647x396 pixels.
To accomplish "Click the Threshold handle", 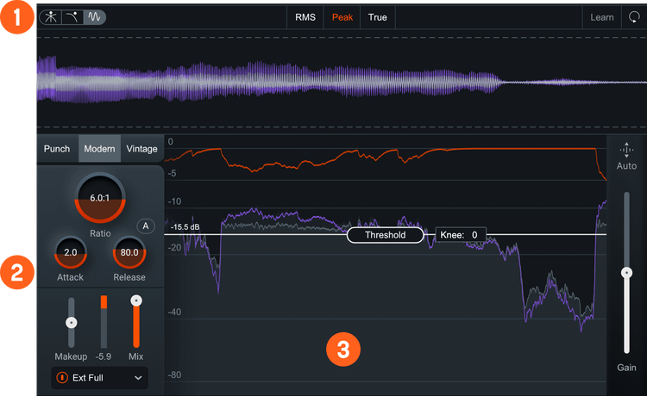I will [385, 235].
